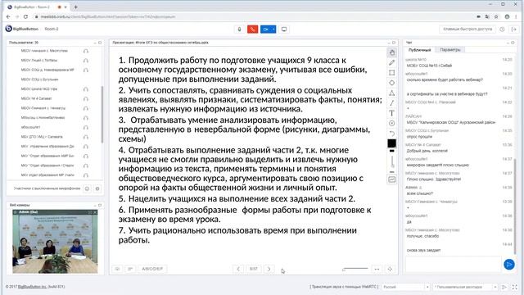The image size is (524, 295).
Task: Open the webcam button dropdown arrow
Action: [273, 29]
